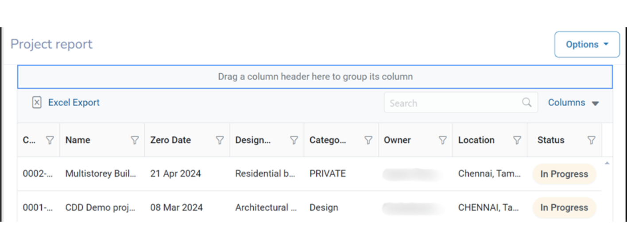Image resolution: width=627 pixels, height=249 pixels.
Task: Open filter on the Category column
Action: click(x=368, y=140)
